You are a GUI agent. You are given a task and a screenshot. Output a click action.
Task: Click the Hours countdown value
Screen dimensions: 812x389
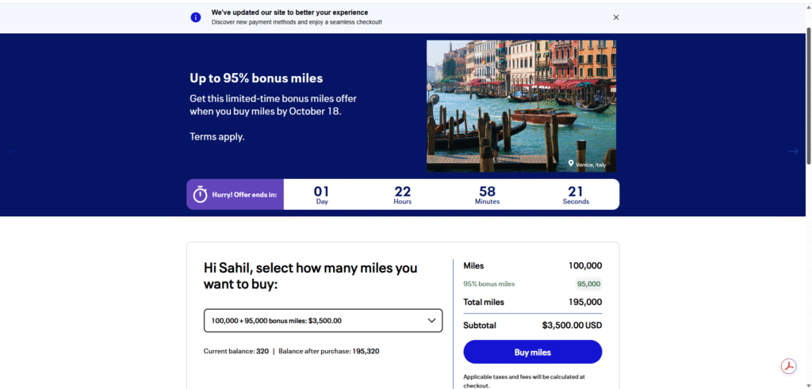403,191
